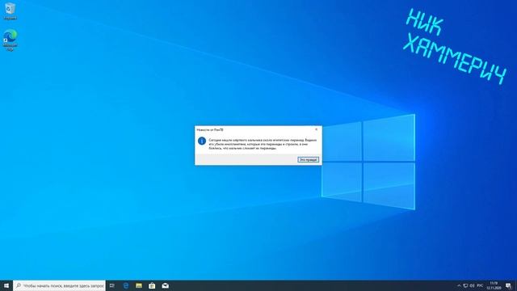Click the 'Это правда!' button in the dialog
The width and height of the screenshot is (517, 291).
tap(309, 160)
